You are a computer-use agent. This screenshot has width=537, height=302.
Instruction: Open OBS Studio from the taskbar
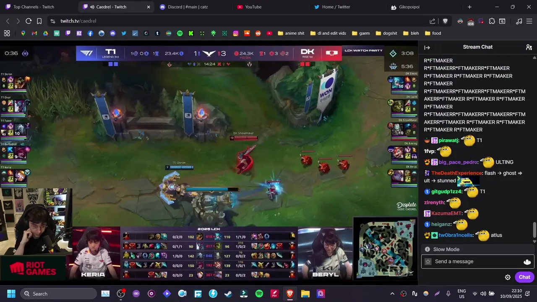121,294
